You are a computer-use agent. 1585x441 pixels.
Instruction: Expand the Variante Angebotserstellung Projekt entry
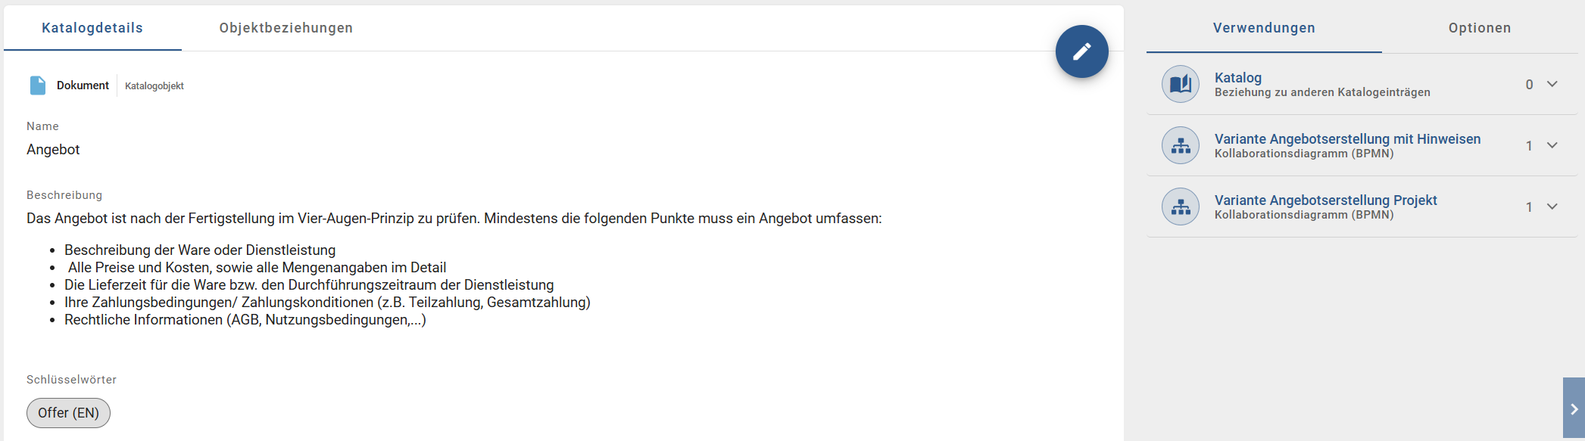click(1553, 207)
